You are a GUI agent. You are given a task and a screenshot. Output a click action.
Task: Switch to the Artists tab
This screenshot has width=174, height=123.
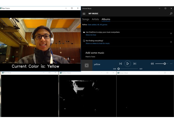click(x=95, y=19)
